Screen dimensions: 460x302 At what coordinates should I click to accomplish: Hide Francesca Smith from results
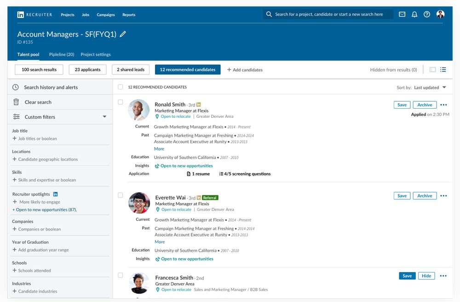tap(426, 276)
